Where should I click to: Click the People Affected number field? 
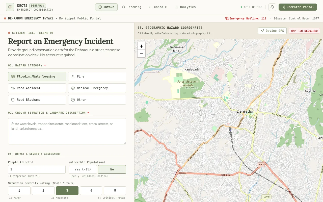point(37,169)
